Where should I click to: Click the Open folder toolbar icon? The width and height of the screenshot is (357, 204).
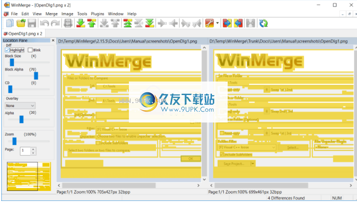tap(21, 23)
